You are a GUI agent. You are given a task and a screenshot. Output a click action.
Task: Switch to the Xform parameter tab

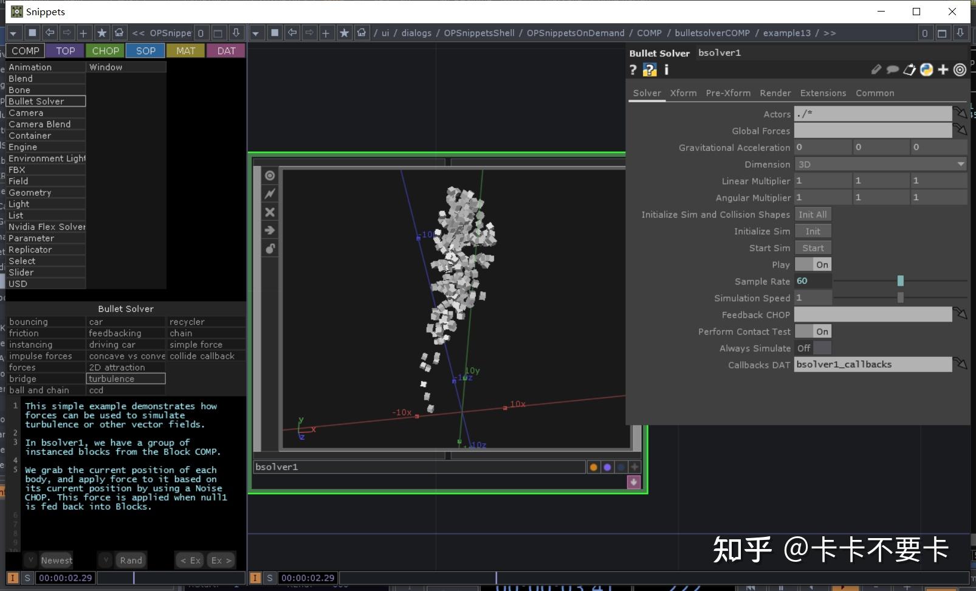tap(683, 92)
